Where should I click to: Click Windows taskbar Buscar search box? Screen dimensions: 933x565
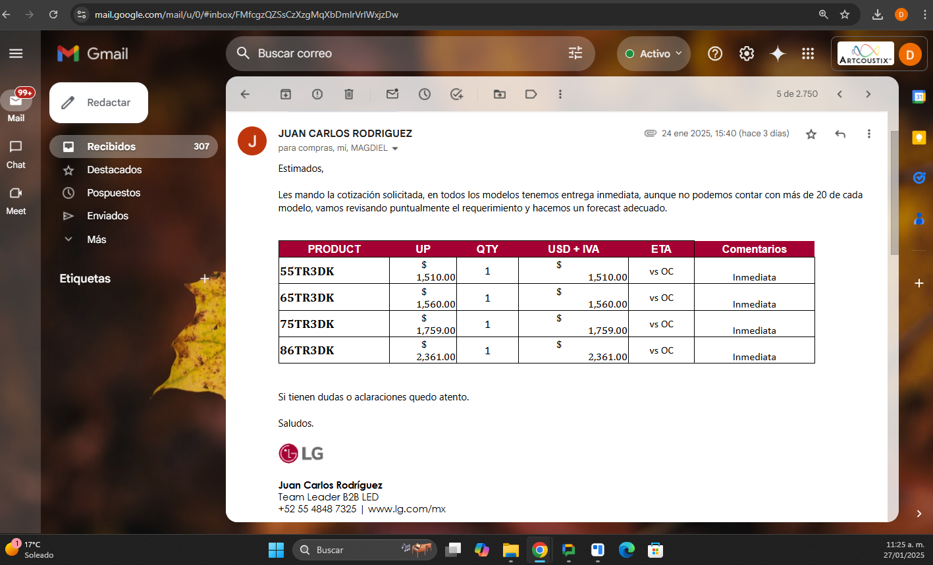tap(364, 550)
